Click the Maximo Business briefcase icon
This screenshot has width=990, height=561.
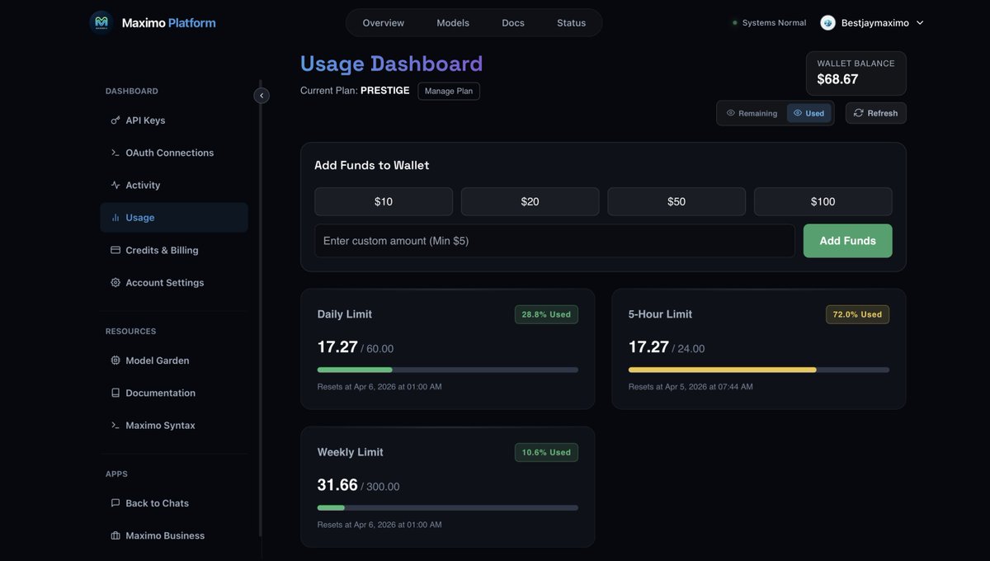[115, 535]
